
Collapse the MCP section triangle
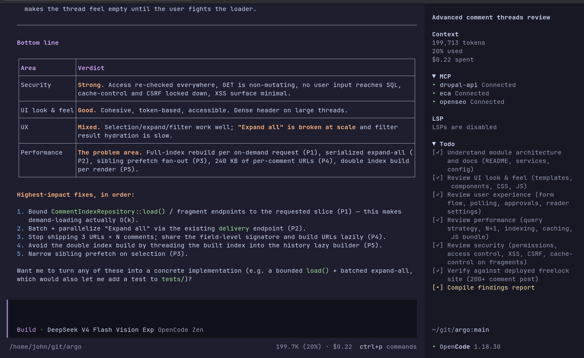[434, 76]
